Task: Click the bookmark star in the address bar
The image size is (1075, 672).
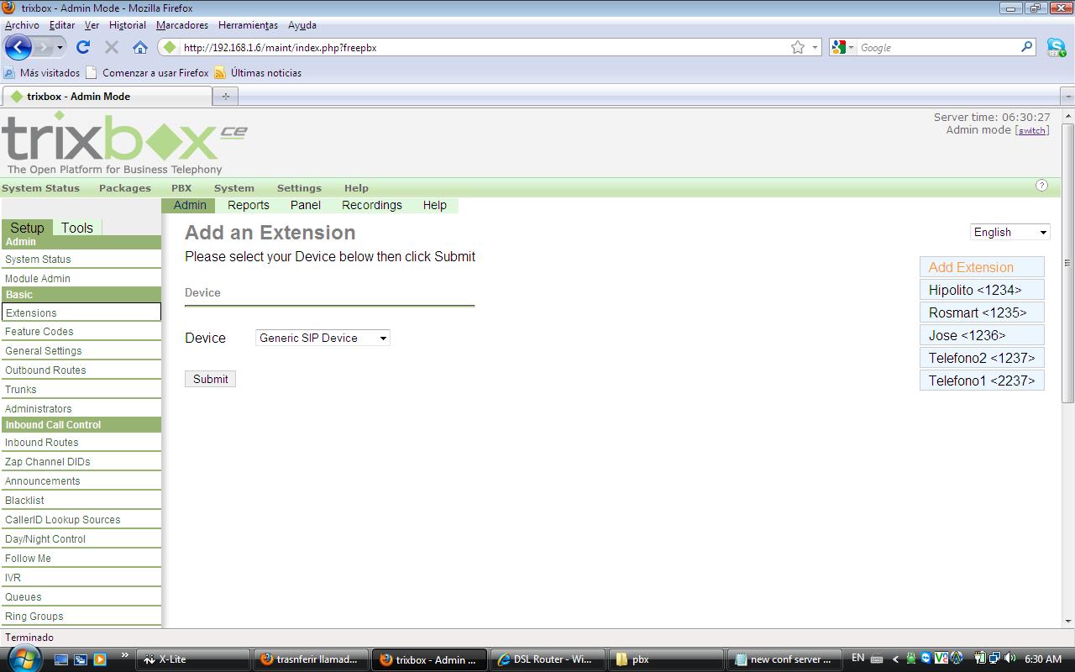Action: click(x=797, y=47)
